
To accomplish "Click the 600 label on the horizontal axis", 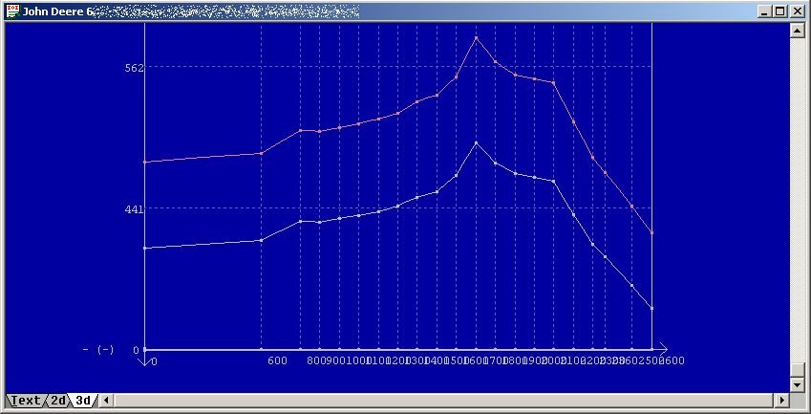I will click(277, 360).
